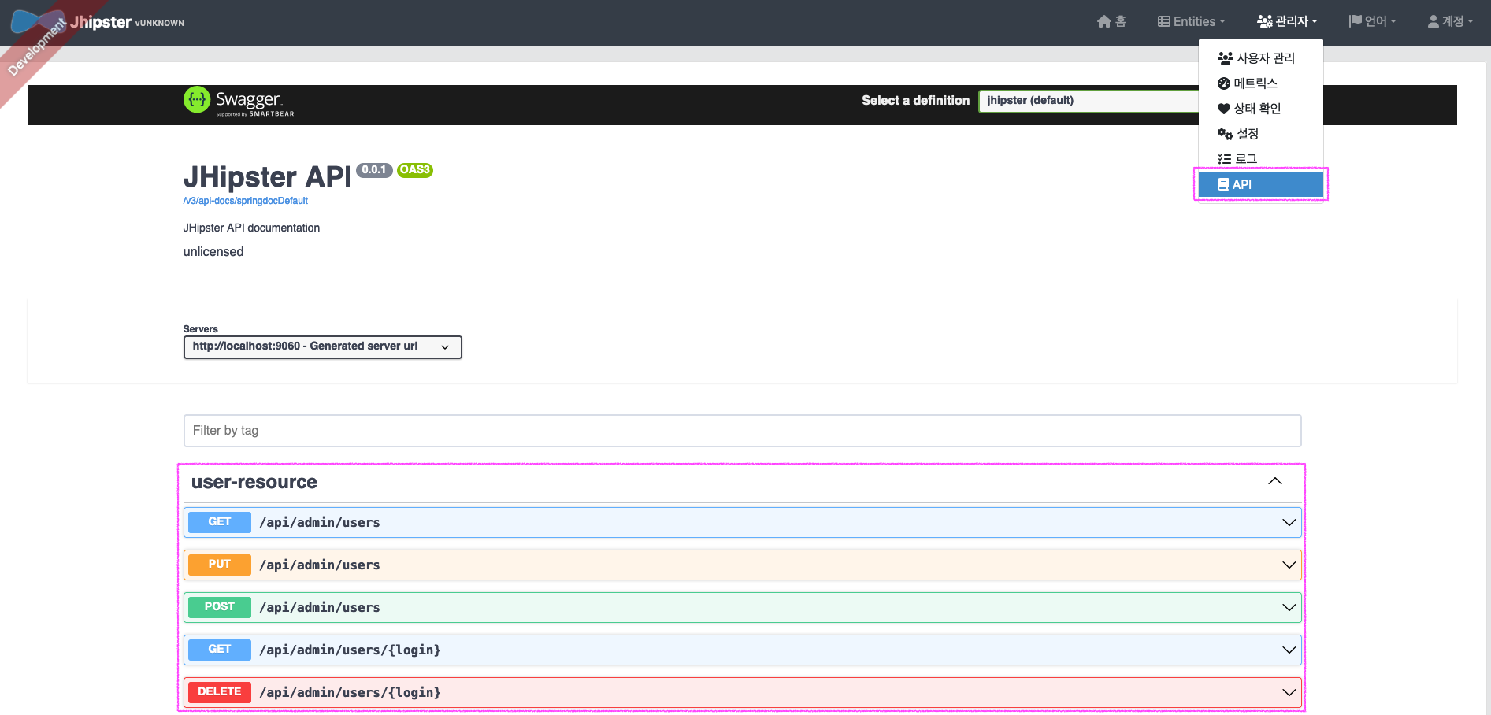The image size is (1491, 715).
Task: Click the JHipster API documentation text
Action: 251,228
